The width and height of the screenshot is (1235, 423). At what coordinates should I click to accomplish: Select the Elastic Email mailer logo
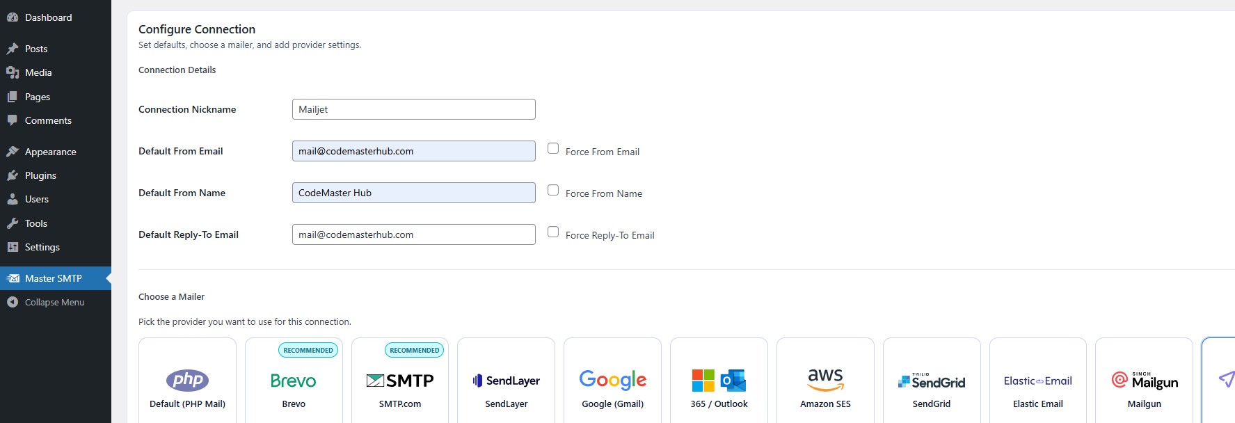[1038, 381]
